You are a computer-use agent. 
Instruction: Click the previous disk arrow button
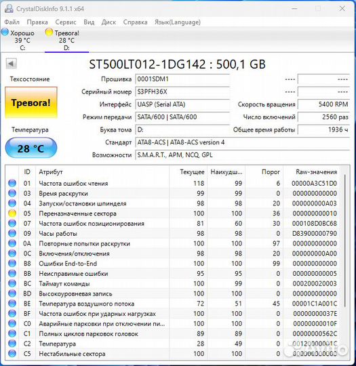pyautogui.click(x=12, y=64)
